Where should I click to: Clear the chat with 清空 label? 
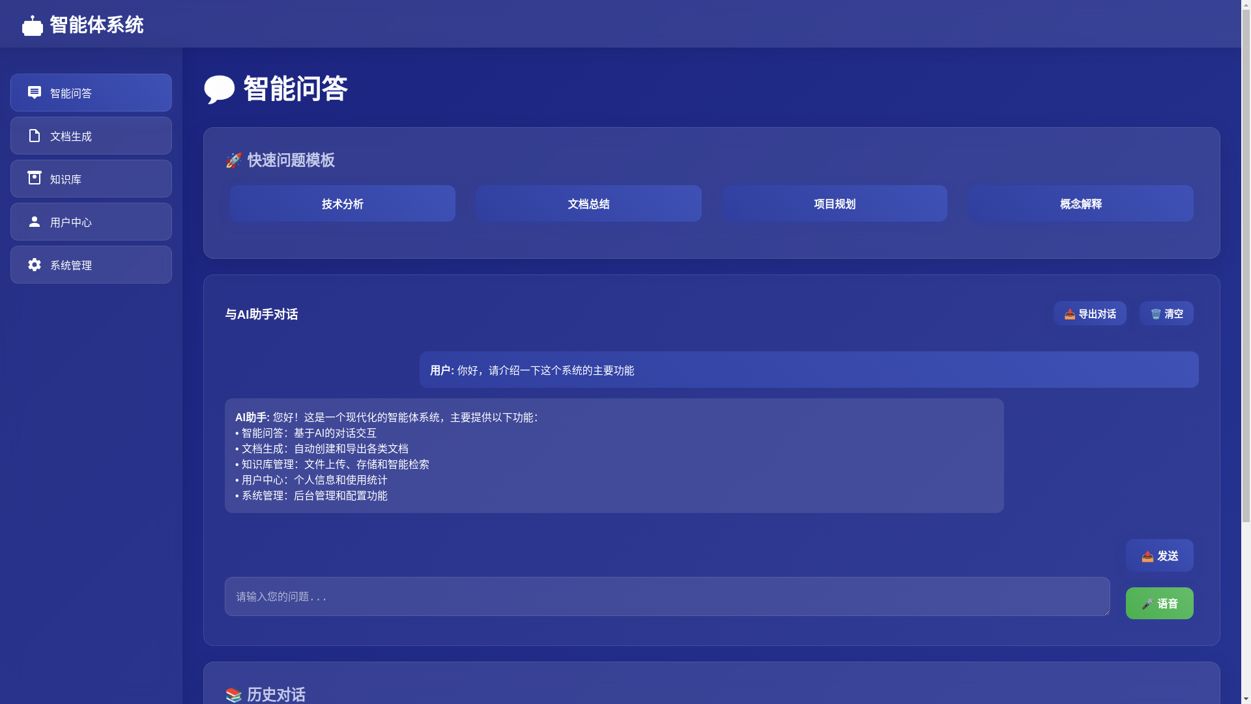pyautogui.click(x=1174, y=314)
